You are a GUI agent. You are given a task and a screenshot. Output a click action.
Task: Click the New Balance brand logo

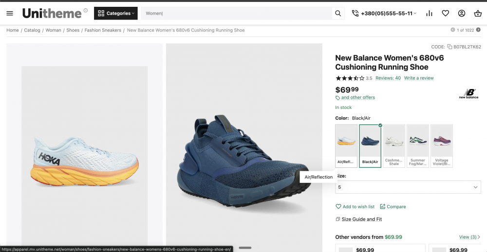tap(468, 94)
